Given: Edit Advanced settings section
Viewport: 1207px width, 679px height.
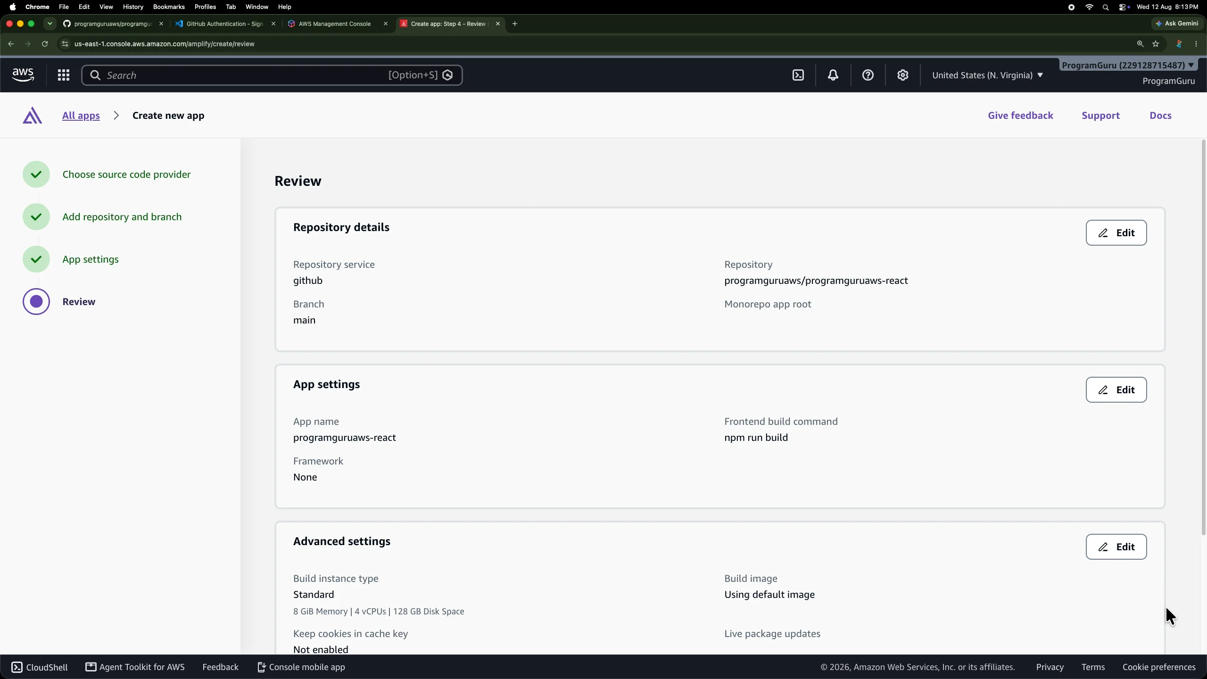Looking at the screenshot, I should [x=1116, y=547].
